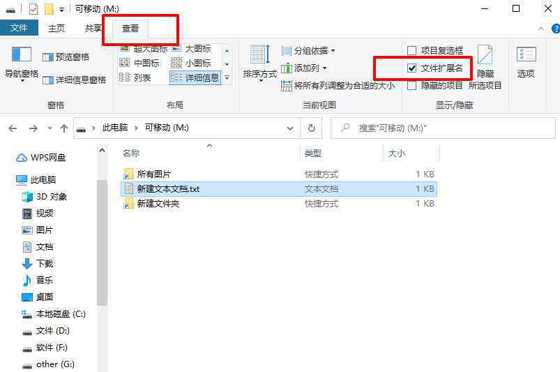Screen dimensions: 560x372
Task: Expand the address bar history dropdown
Action: pos(290,128)
